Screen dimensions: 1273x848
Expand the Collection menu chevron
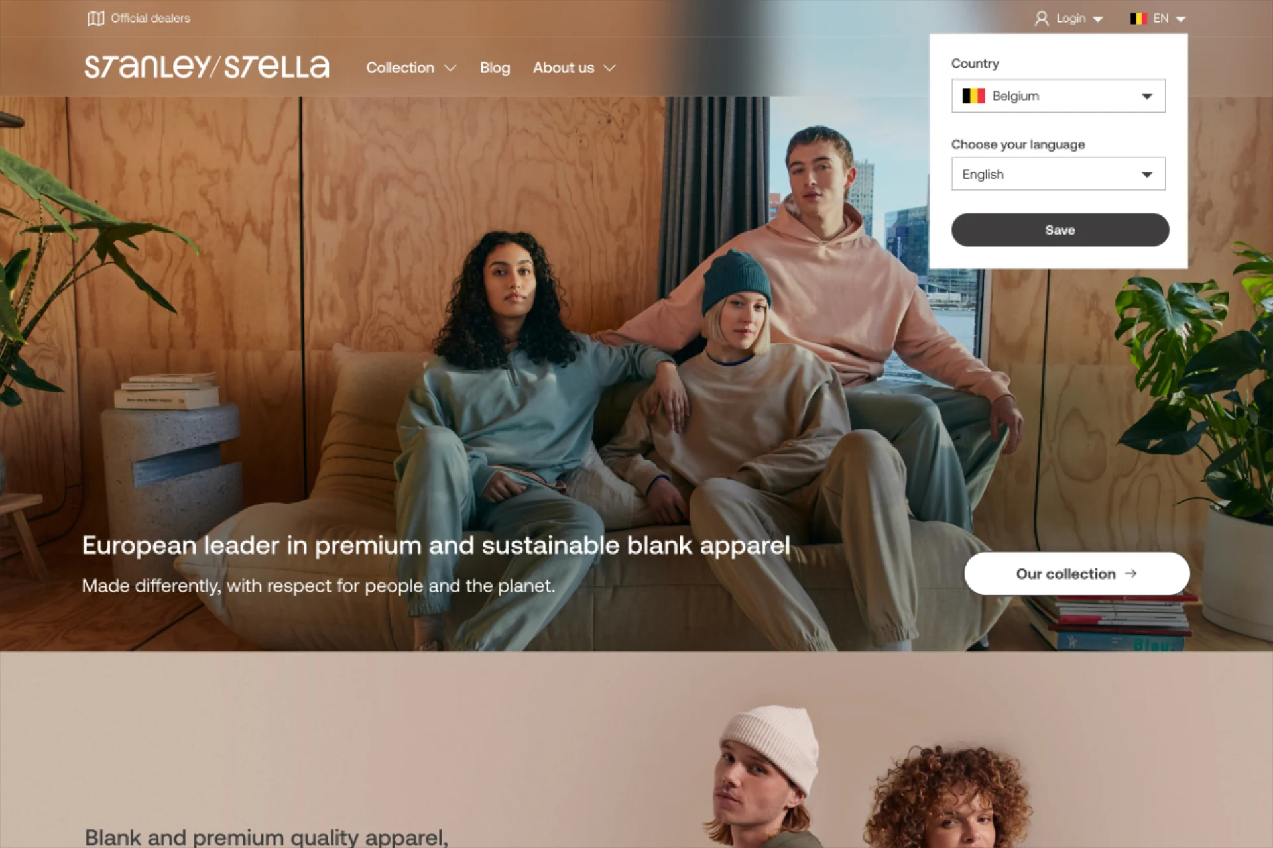click(x=450, y=68)
